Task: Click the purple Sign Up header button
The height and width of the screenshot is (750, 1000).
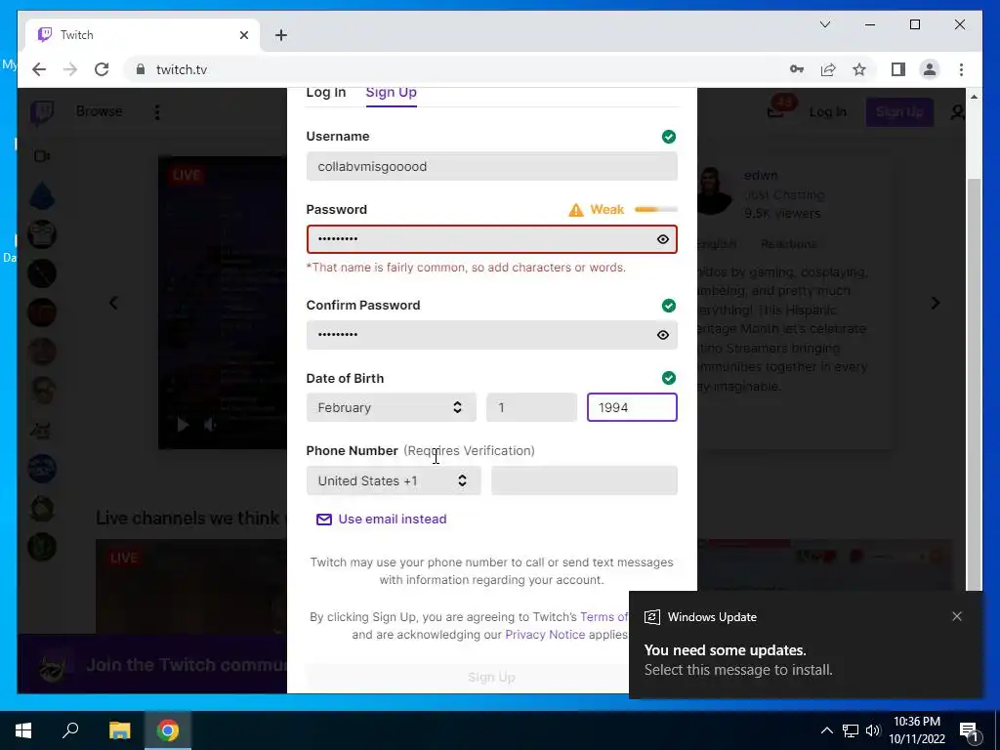Action: pyautogui.click(x=899, y=112)
